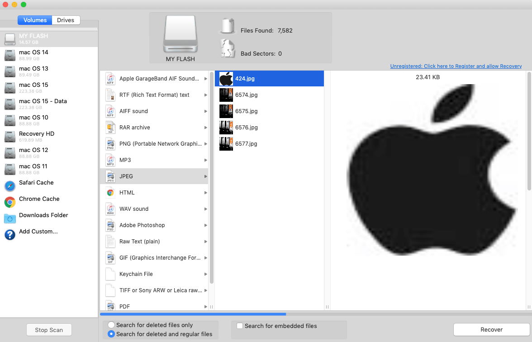Click the AIFF sound file icon
532x342 pixels.
(x=110, y=111)
